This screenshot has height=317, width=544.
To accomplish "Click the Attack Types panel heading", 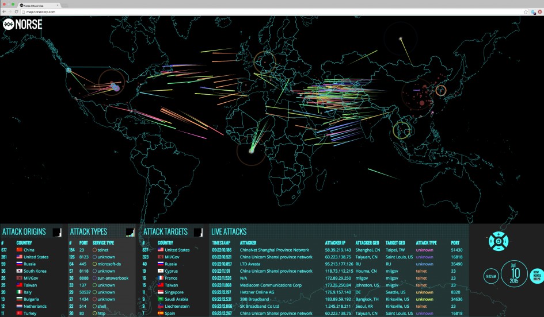I will 89,232.
